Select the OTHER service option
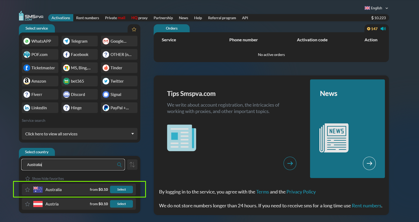The width and height of the screenshot is (419, 222). tap(119, 54)
